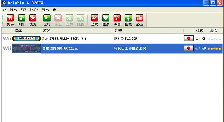Open the Tools menu
224x122 pixels.
point(34,10)
